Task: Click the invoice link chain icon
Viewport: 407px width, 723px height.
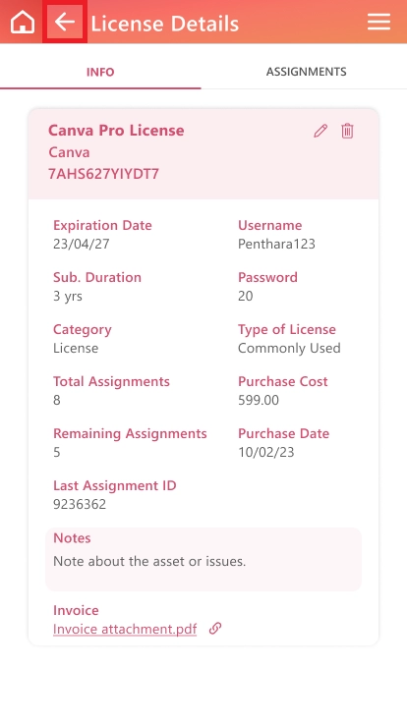Action: [x=215, y=628]
